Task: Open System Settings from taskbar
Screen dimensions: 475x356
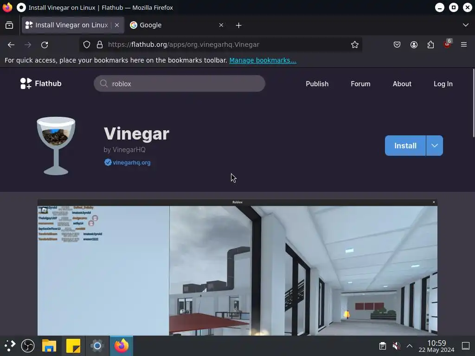Action: (97, 346)
